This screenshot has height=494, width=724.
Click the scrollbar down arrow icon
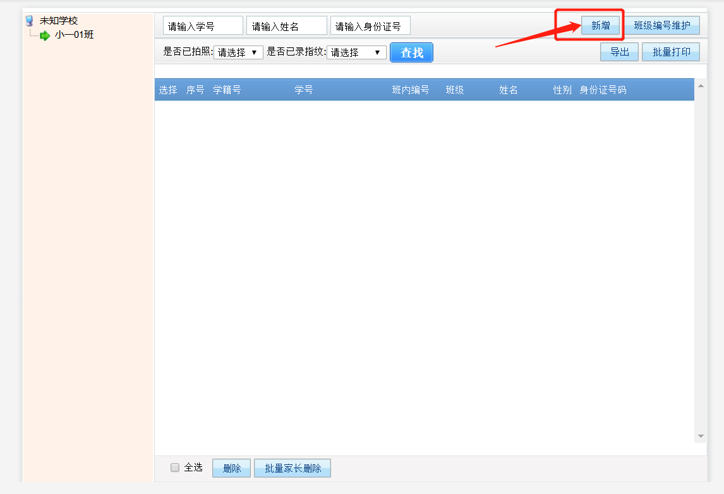700,435
